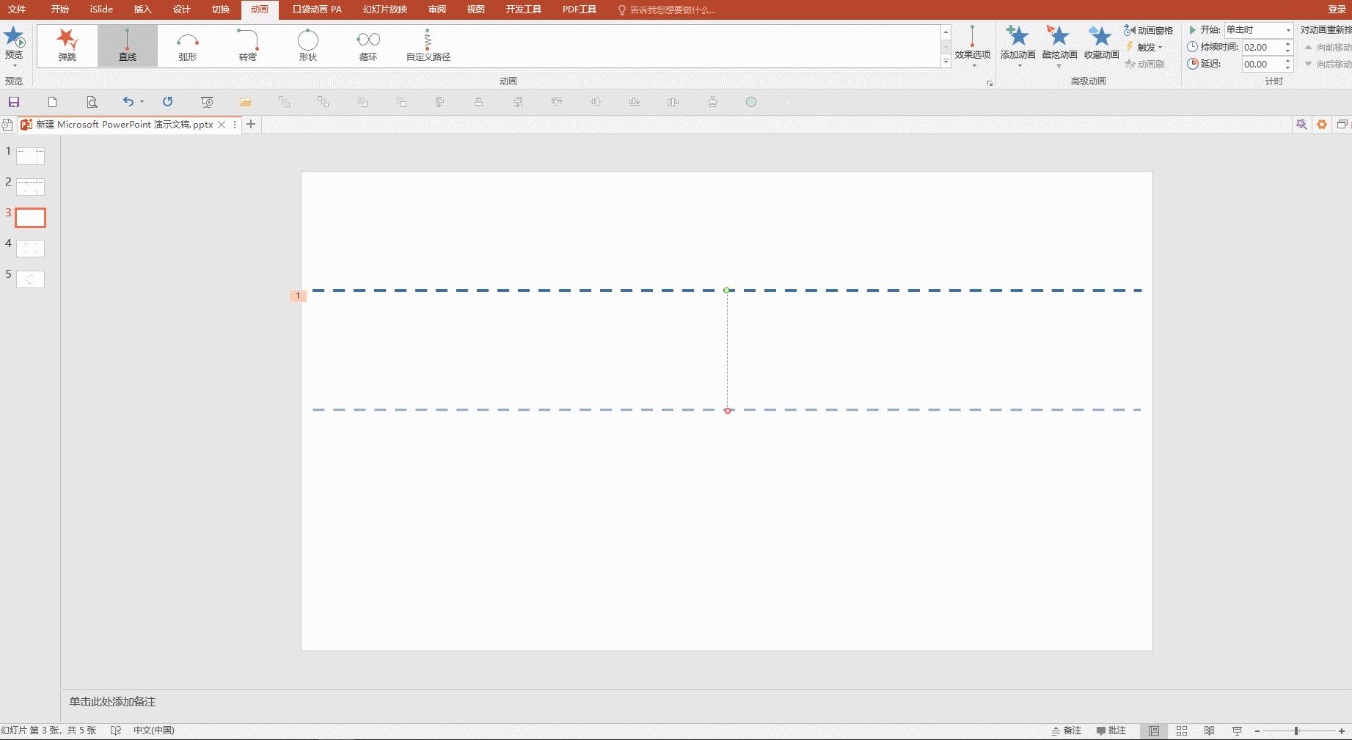Viewport: 1352px width, 740px height.
Task: Apply the 弧形 arc motion path
Action: [188, 45]
